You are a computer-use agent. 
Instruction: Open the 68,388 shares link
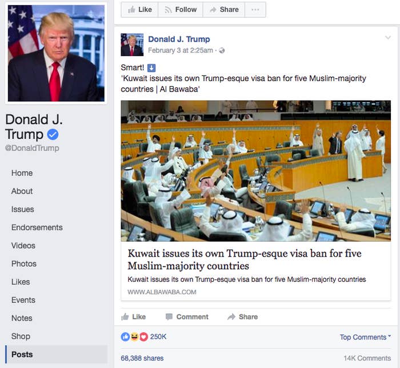[x=142, y=358]
